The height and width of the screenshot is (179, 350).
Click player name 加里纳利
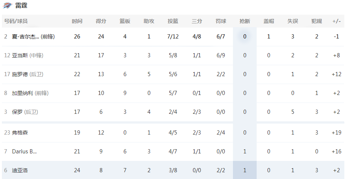coord(22,93)
